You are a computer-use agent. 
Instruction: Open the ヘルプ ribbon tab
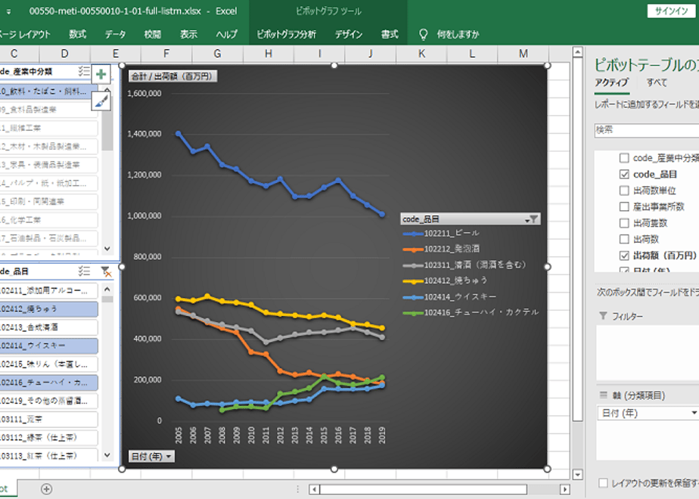click(x=226, y=34)
